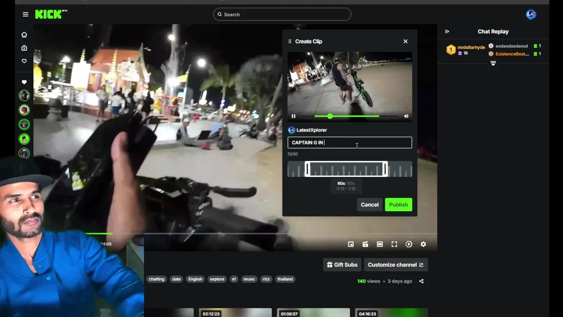Open the 02:12:23 video thumbnail

[x=235, y=313]
